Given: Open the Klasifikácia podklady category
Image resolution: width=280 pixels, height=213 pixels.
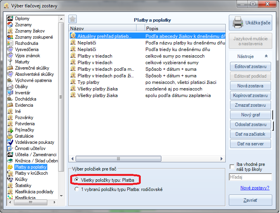Looking at the screenshot, I should point(34,192).
